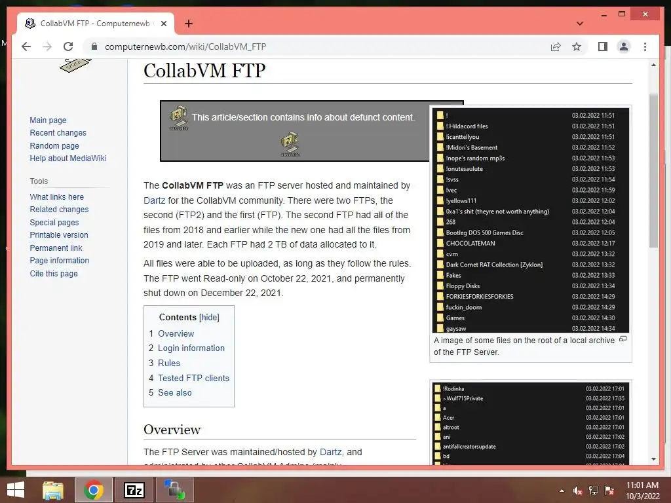Go back to the previous page
The width and height of the screenshot is (671, 503).
tap(26, 47)
